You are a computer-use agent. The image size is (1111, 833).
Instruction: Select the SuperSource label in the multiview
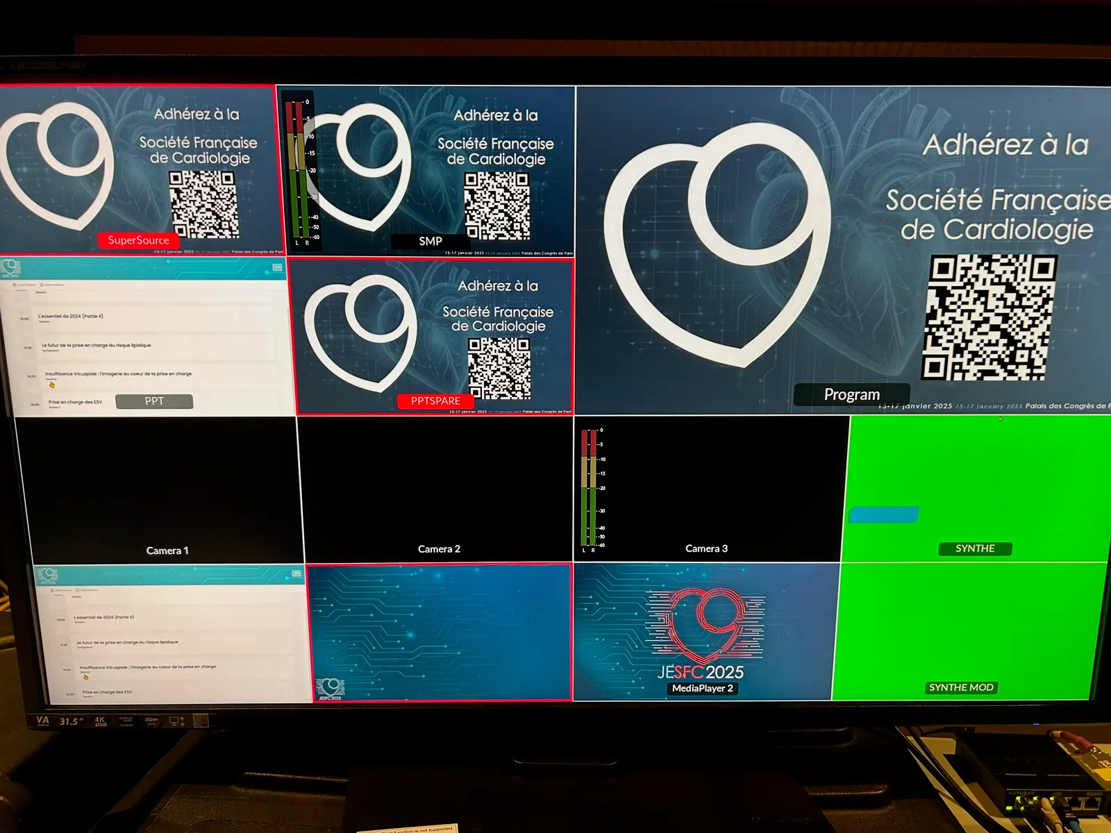[139, 240]
